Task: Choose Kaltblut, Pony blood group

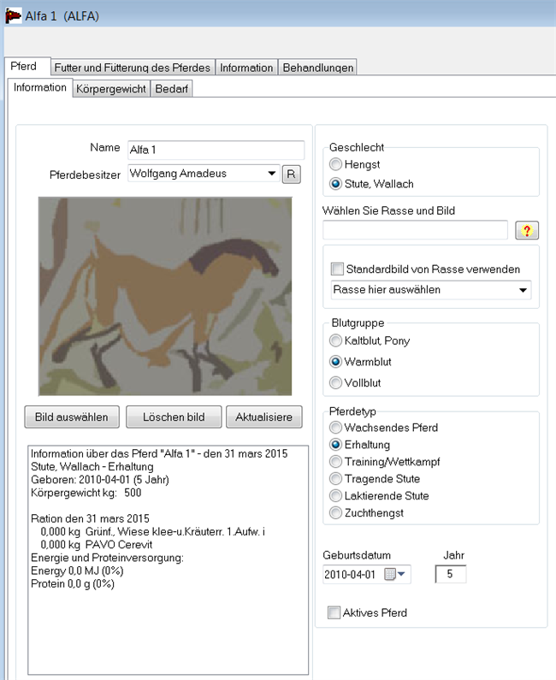Action: point(335,340)
